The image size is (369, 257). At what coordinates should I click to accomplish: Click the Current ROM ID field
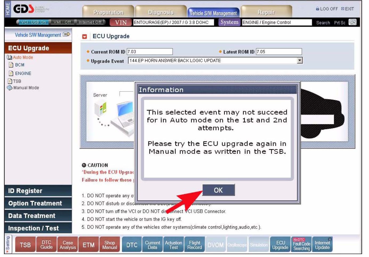click(150, 52)
